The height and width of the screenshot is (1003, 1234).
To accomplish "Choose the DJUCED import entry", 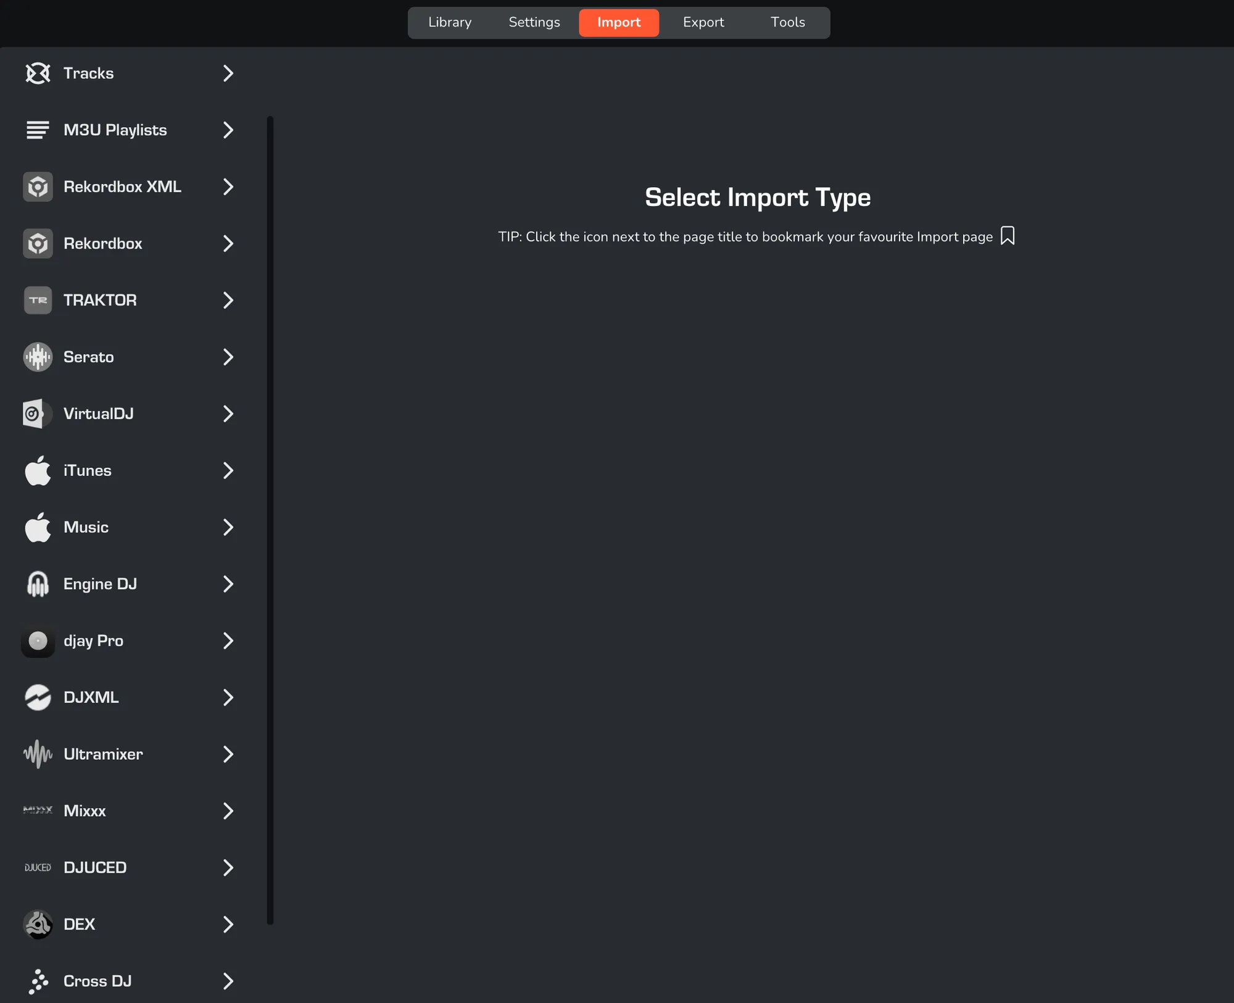I will click(95, 867).
